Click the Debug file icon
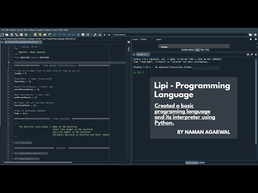The width and height of the screenshot is (258, 193). tap(55, 35)
